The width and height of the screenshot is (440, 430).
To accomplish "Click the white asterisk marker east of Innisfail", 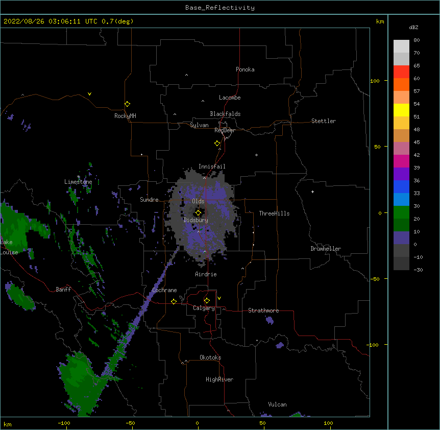I will click(x=256, y=155).
